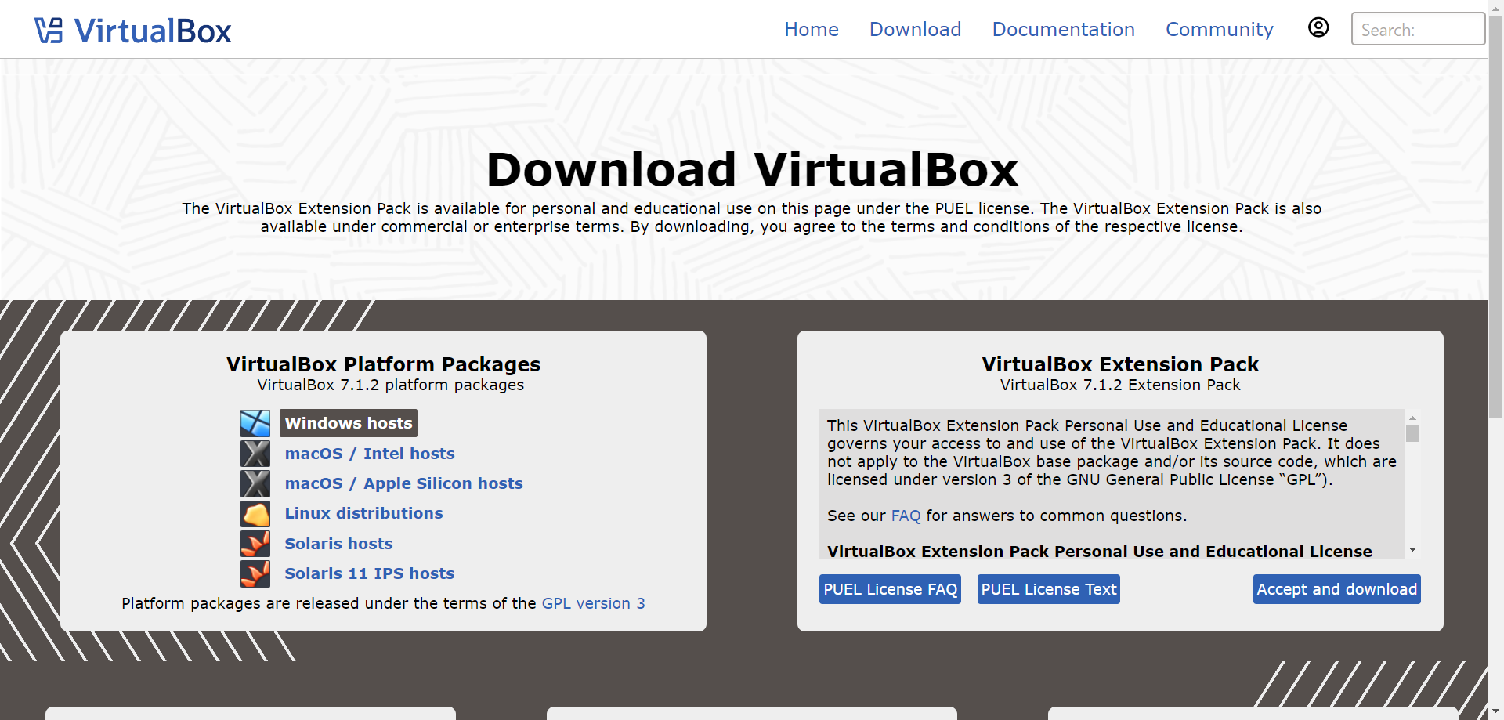Screen dimensions: 1504x720
Task: Click the PUEL License FAQ button
Action: click(x=890, y=589)
